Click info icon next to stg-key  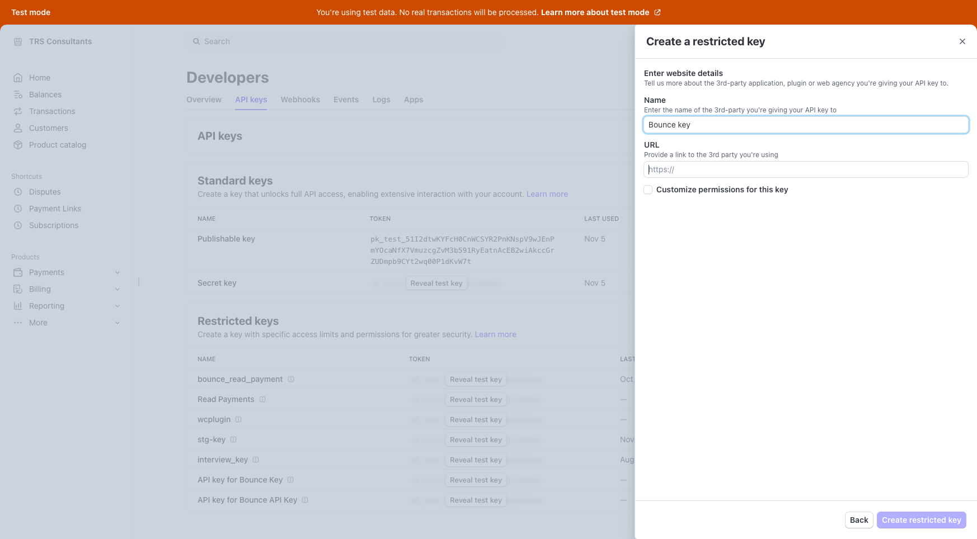coord(233,439)
